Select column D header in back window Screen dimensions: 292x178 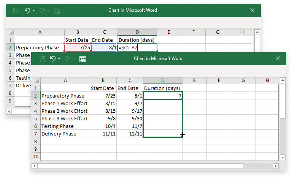point(137,32)
